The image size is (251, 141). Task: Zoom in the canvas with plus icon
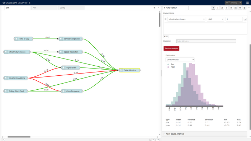158,140
